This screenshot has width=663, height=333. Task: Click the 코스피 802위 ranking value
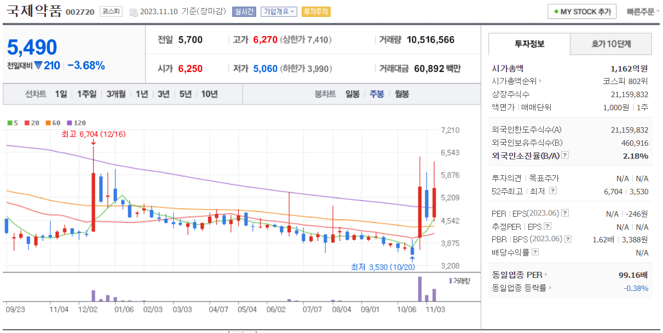pos(626,81)
